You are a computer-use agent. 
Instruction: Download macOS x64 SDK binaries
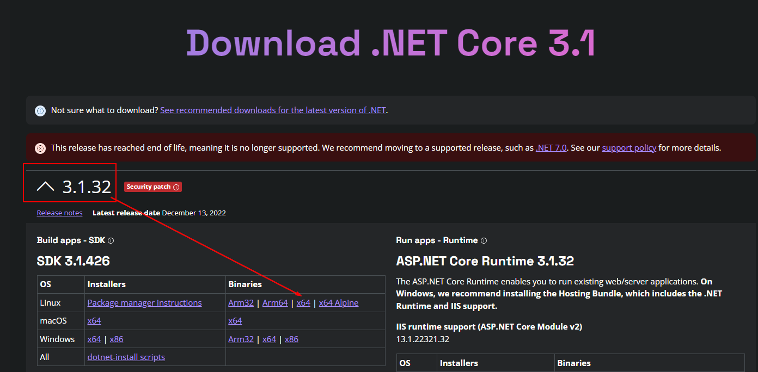click(235, 320)
